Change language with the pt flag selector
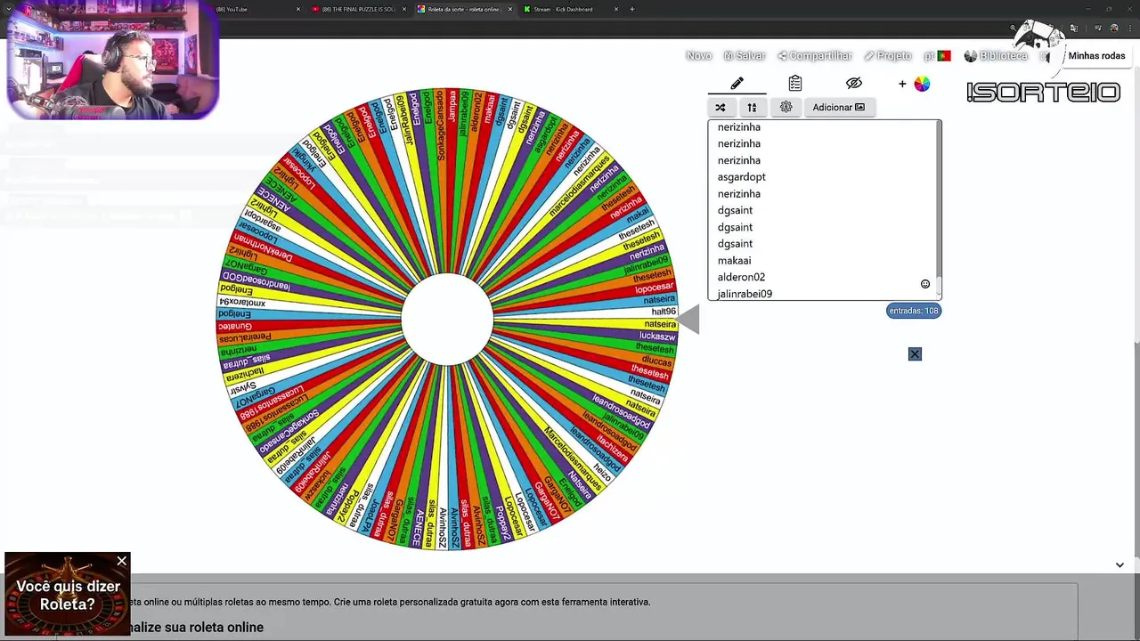The image size is (1140, 641). (937, 56)
